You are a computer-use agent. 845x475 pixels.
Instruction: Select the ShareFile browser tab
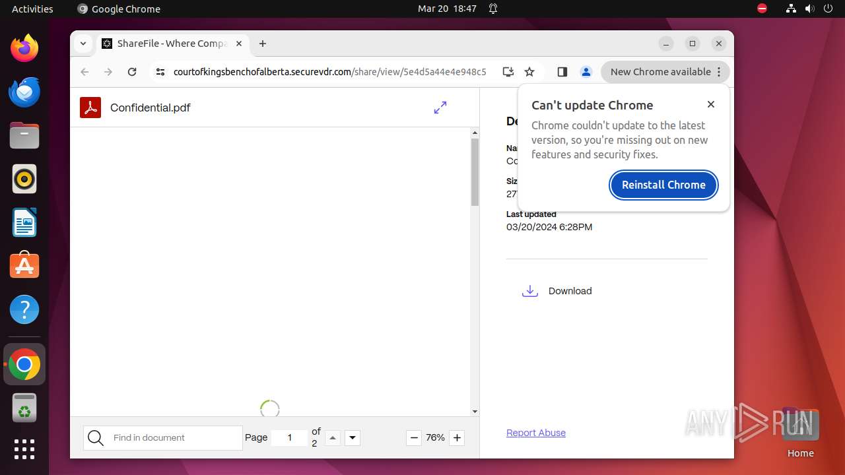coord(172,44)
